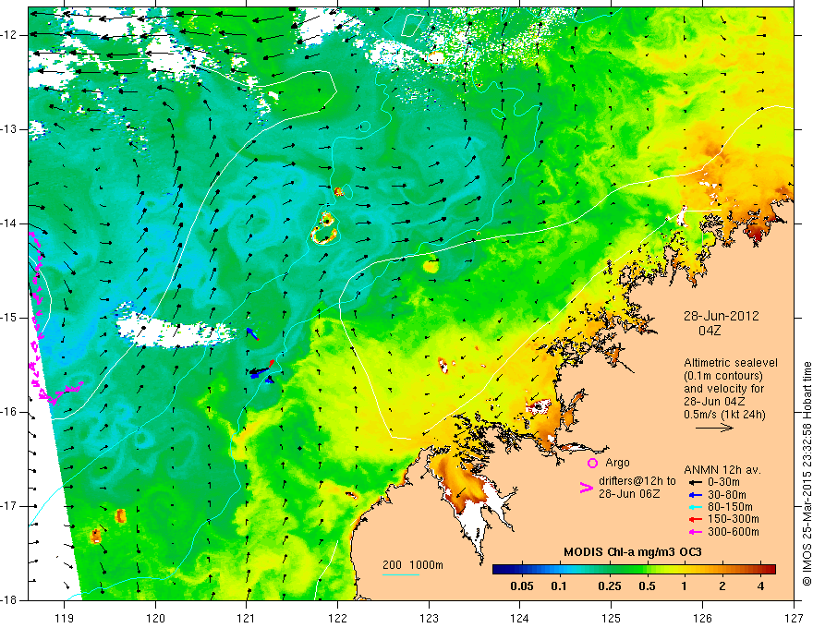Select the blue 30-80m ANMN arrow
The image size is (813, 628).
696,495
